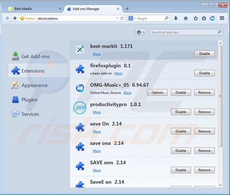Open the search engine selector dropdown
Screen dimensions: 230x195
132,18
